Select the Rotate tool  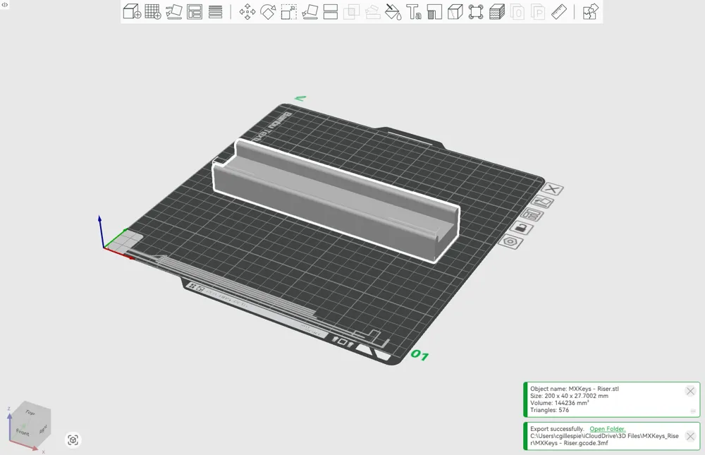point(268,12)
